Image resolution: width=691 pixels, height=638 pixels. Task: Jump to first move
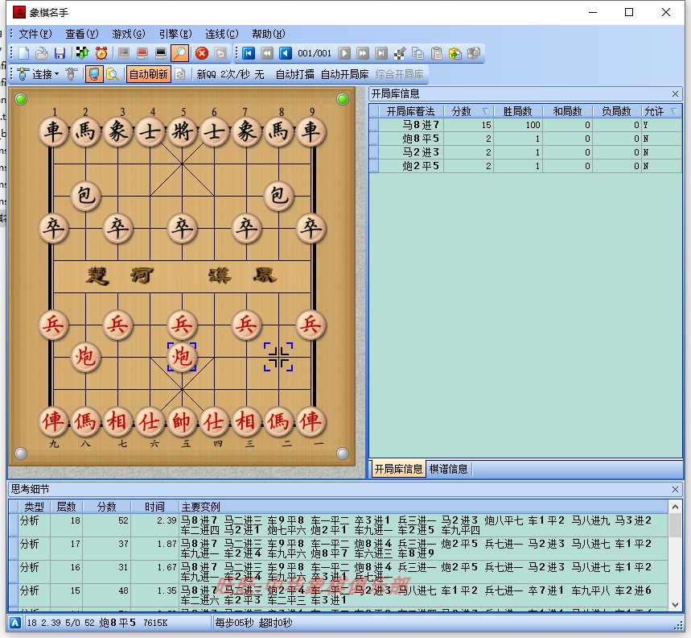pos(249,53)
